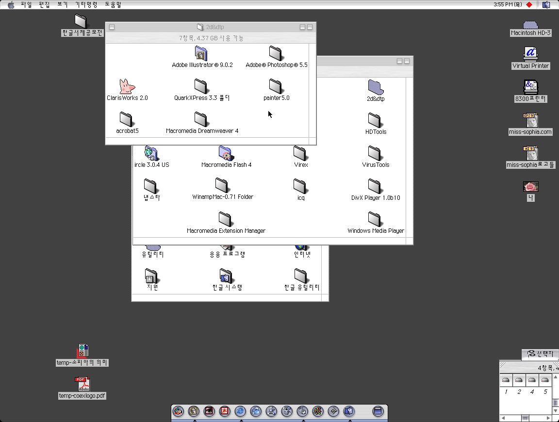Open the Adobe Illustrator 9.0.2 icon
The height and width of the screenshot is (422, 559).
(201, 53)
